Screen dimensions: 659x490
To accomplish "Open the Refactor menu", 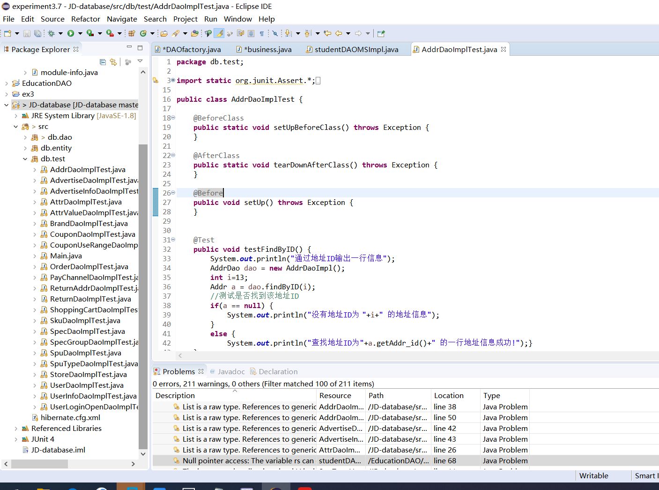I will [x=85, y=19].
